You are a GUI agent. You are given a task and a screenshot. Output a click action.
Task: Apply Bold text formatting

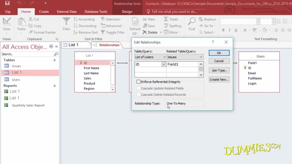(x=223, y=30)
